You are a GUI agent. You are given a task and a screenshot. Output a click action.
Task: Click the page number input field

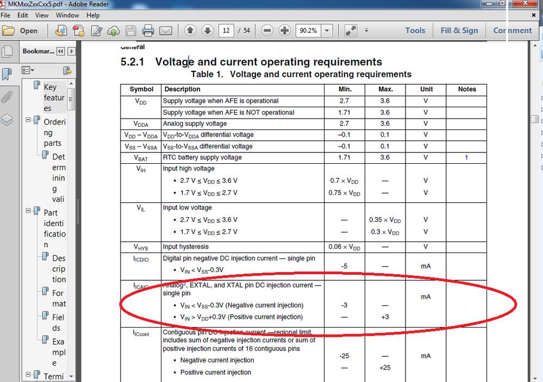(226, 30)
